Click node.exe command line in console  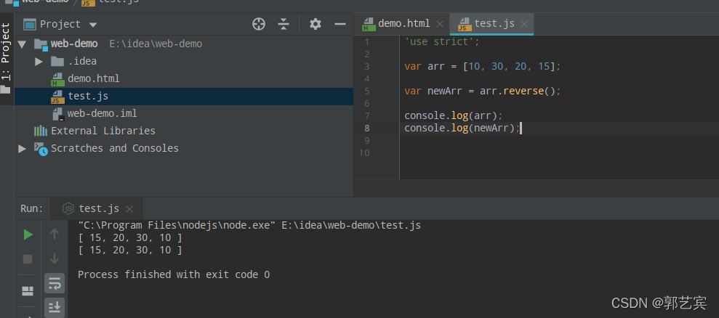(249, 226)
